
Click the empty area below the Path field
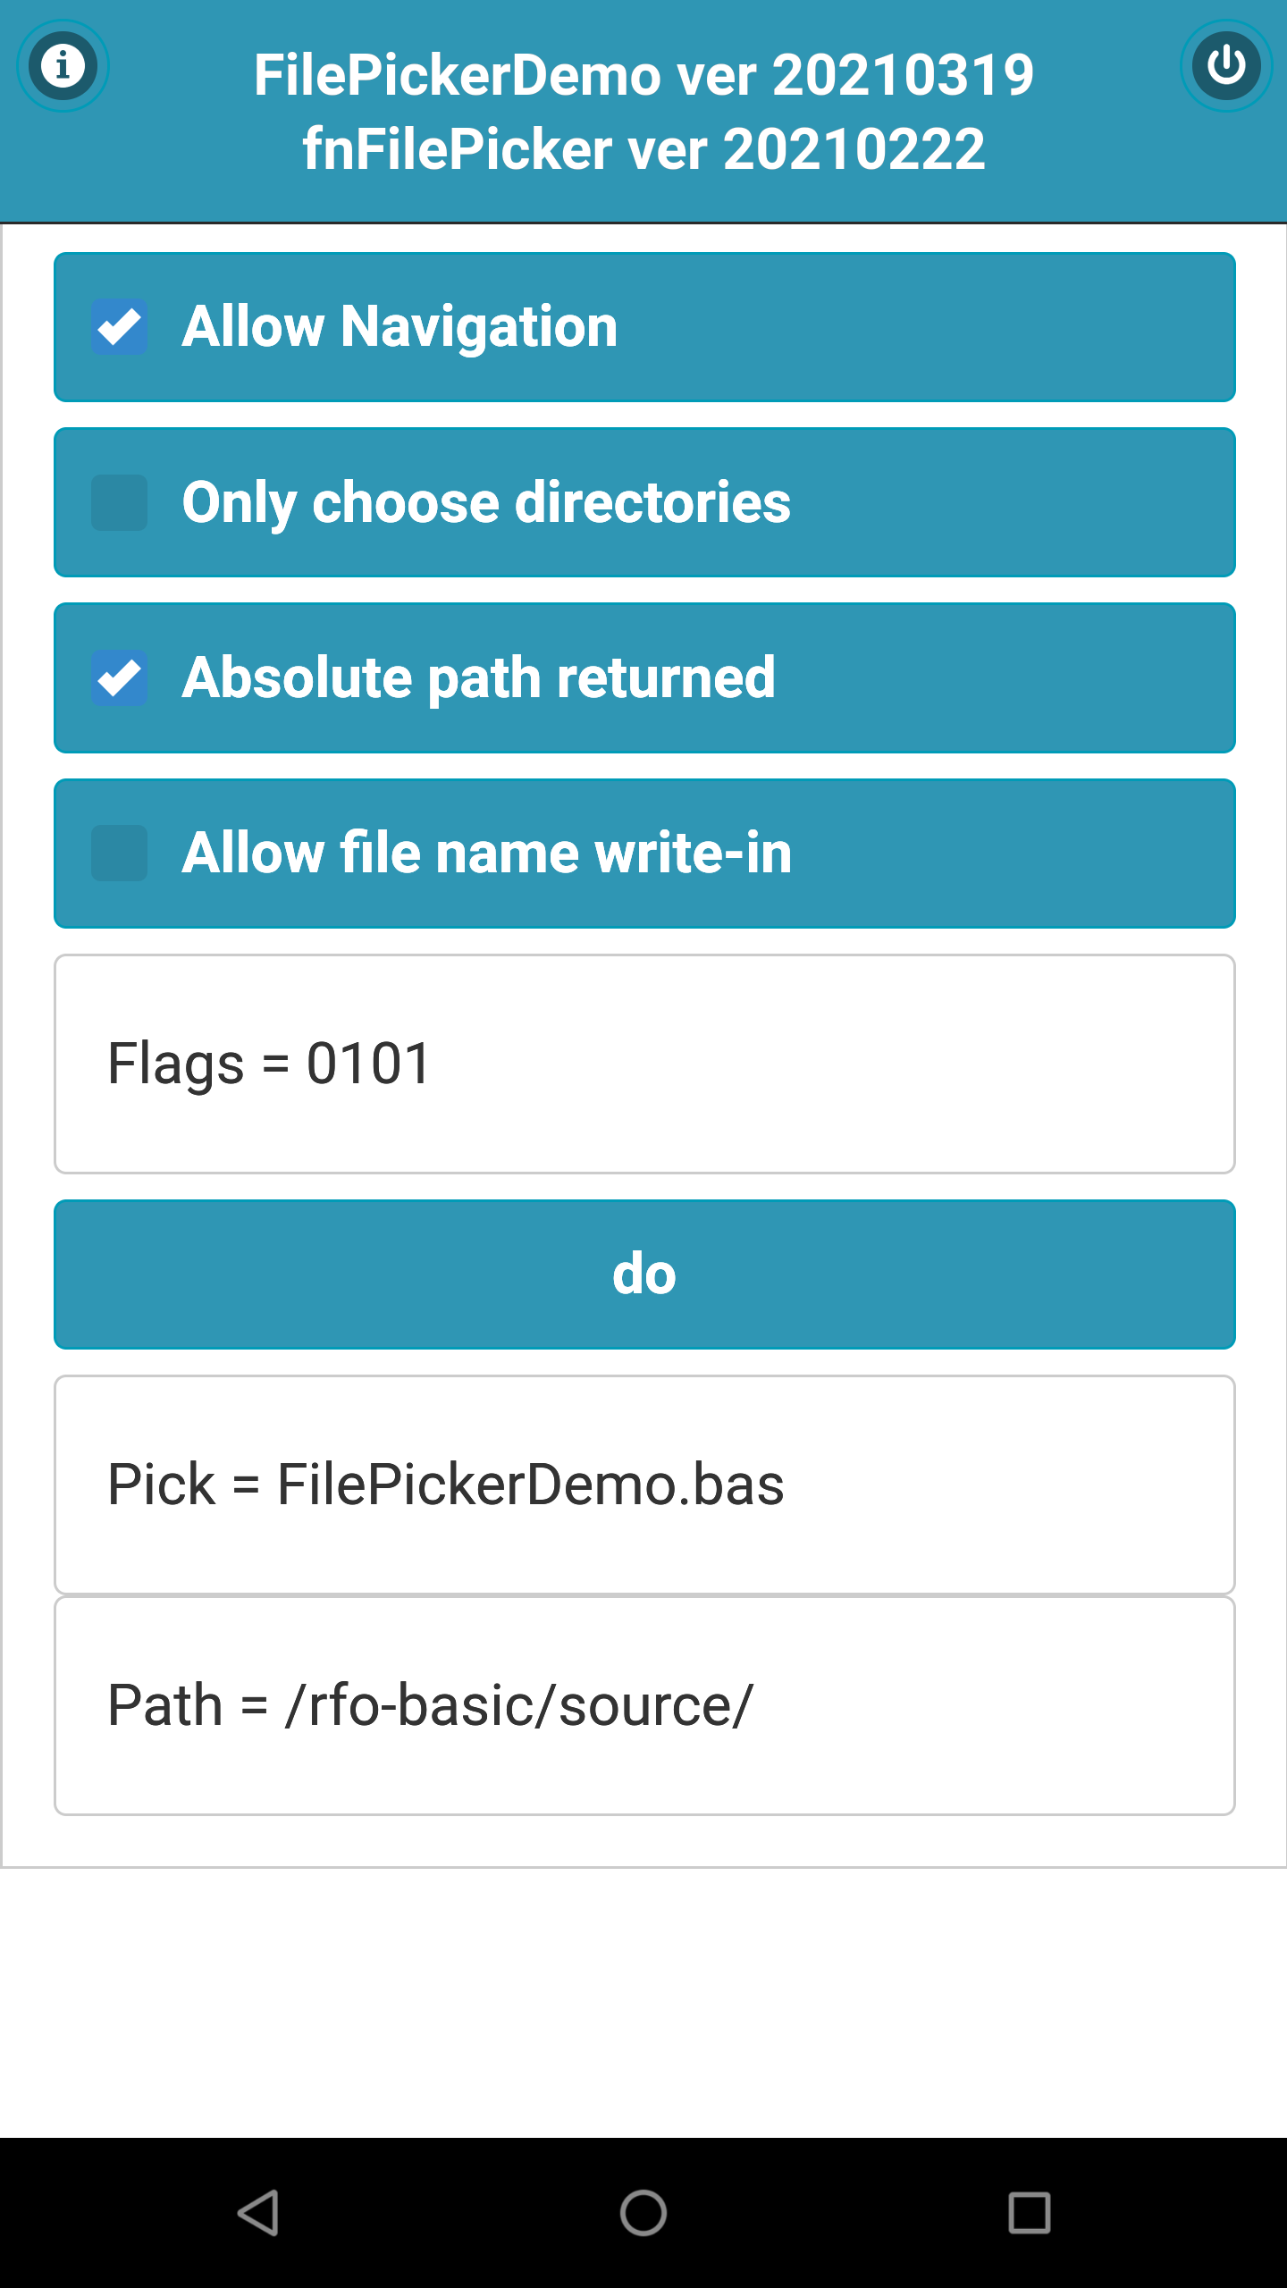pos(643,2002)
